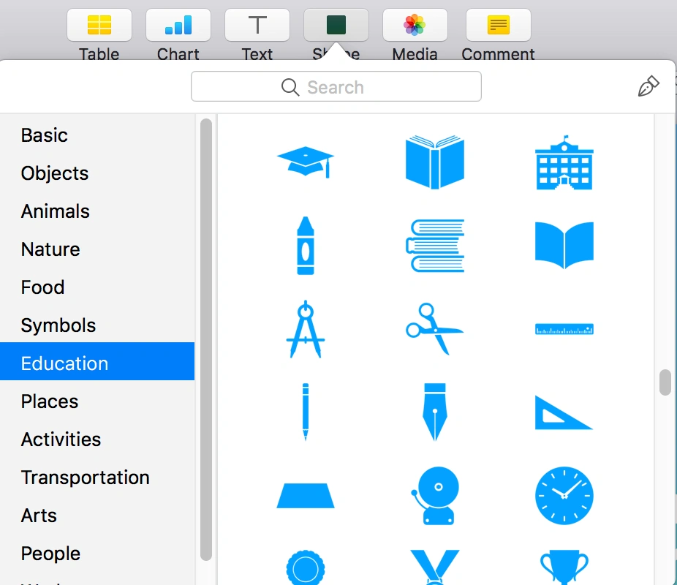
Task: Select the Places shape category
Action: (97, 401)
